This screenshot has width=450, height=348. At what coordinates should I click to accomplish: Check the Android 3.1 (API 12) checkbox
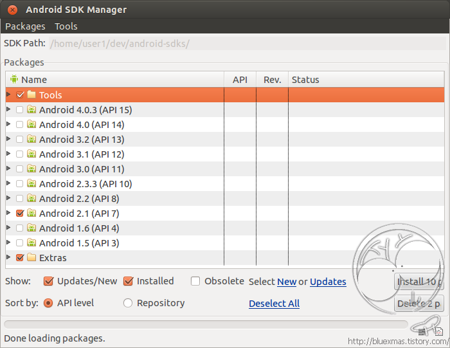19,154
